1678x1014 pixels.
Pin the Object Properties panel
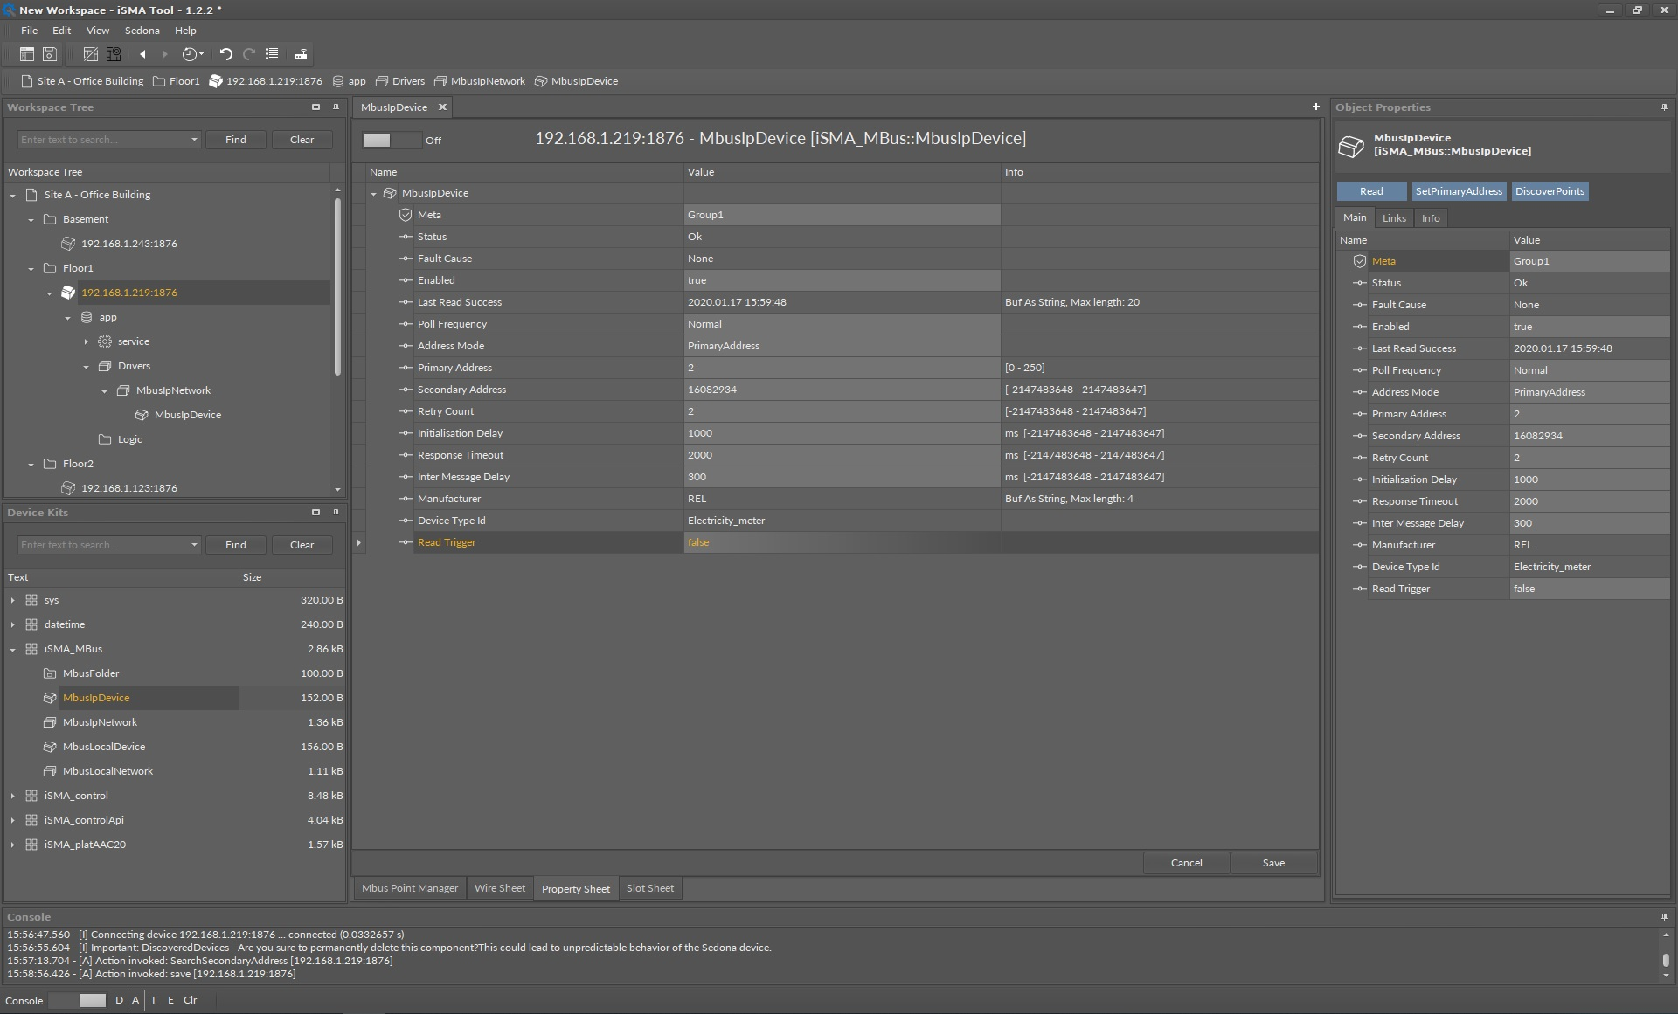(1664, 107)
